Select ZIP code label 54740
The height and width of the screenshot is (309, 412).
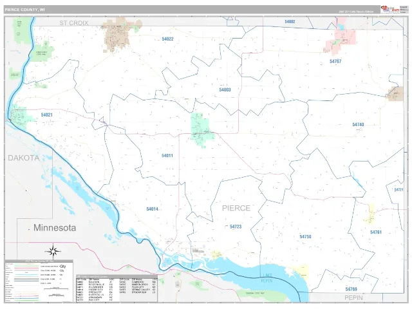(358, 124)
